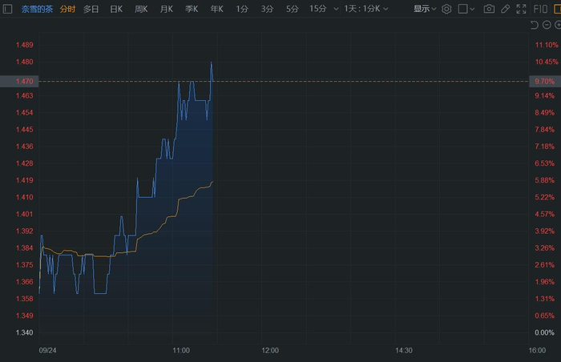Click the F10 company info icon
Screen dimensions: 561x362
pyautogui.click(x=543, y=9)
